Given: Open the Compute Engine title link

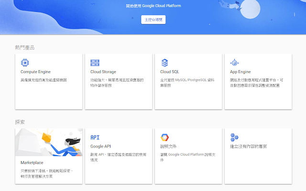Looking at the screenshot, I should coord(35,72).
